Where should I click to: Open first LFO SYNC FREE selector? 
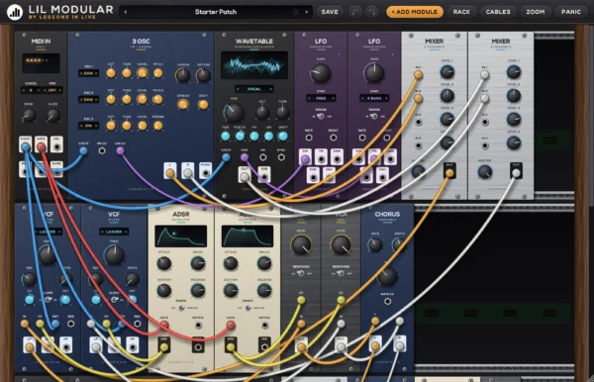321,98
